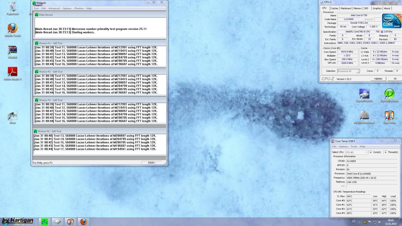The height and width of the screenshot is (226, 402).
Task: Switch to the Memory tab in CPU-Z
Action: tap(357, 8)
